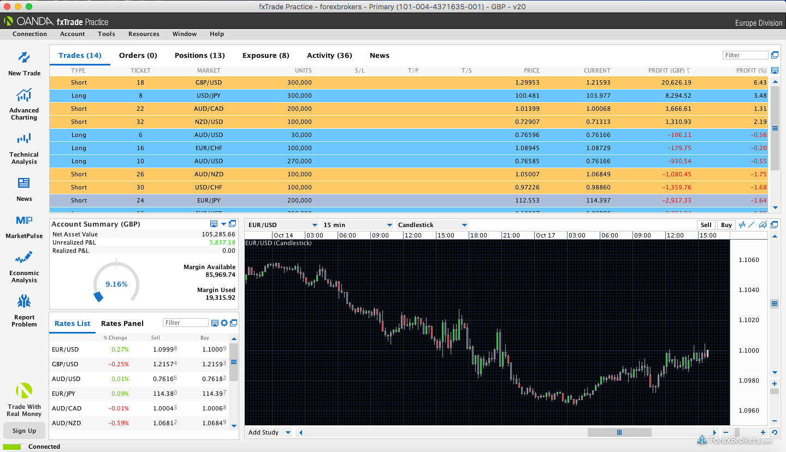Select the USD/JPY long trade row
Viewport: 786px width, 452px height.
coord(409,96)
